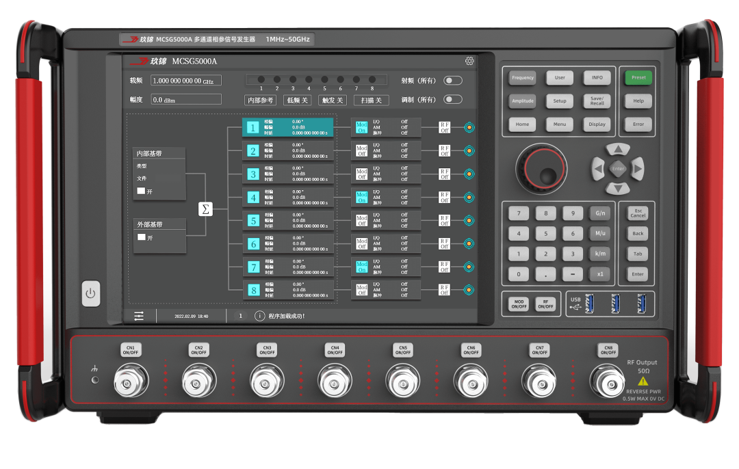Click the Error key

coord(638,124)
